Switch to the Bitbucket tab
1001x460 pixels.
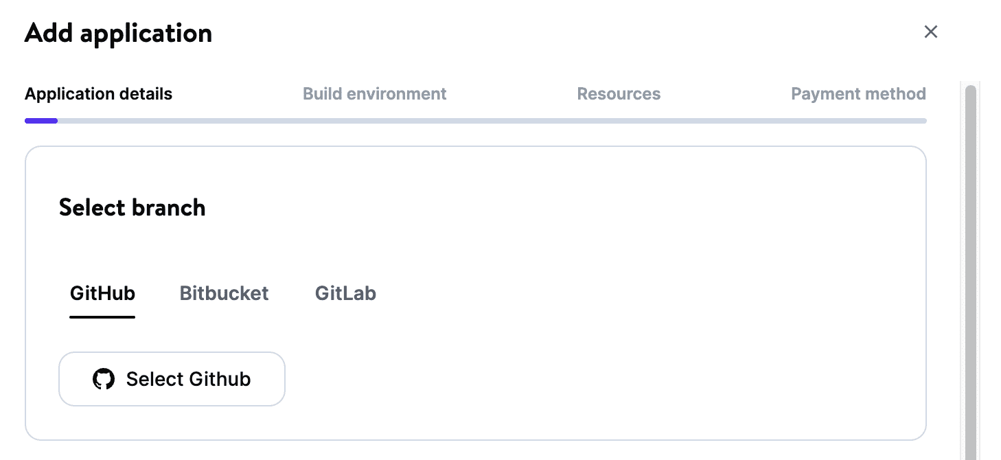click(224, 293)
